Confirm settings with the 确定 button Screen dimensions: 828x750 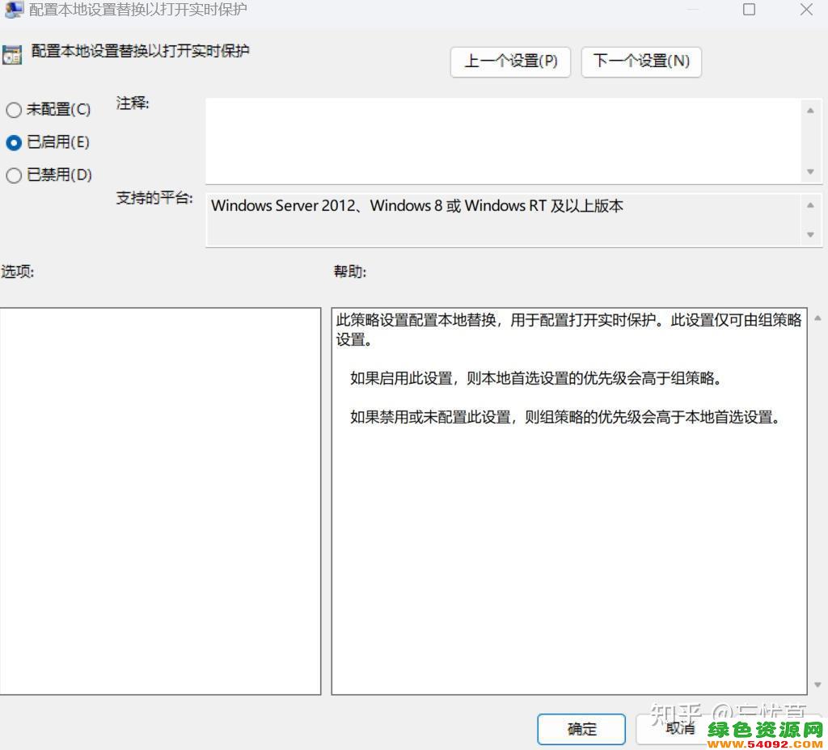581,729
